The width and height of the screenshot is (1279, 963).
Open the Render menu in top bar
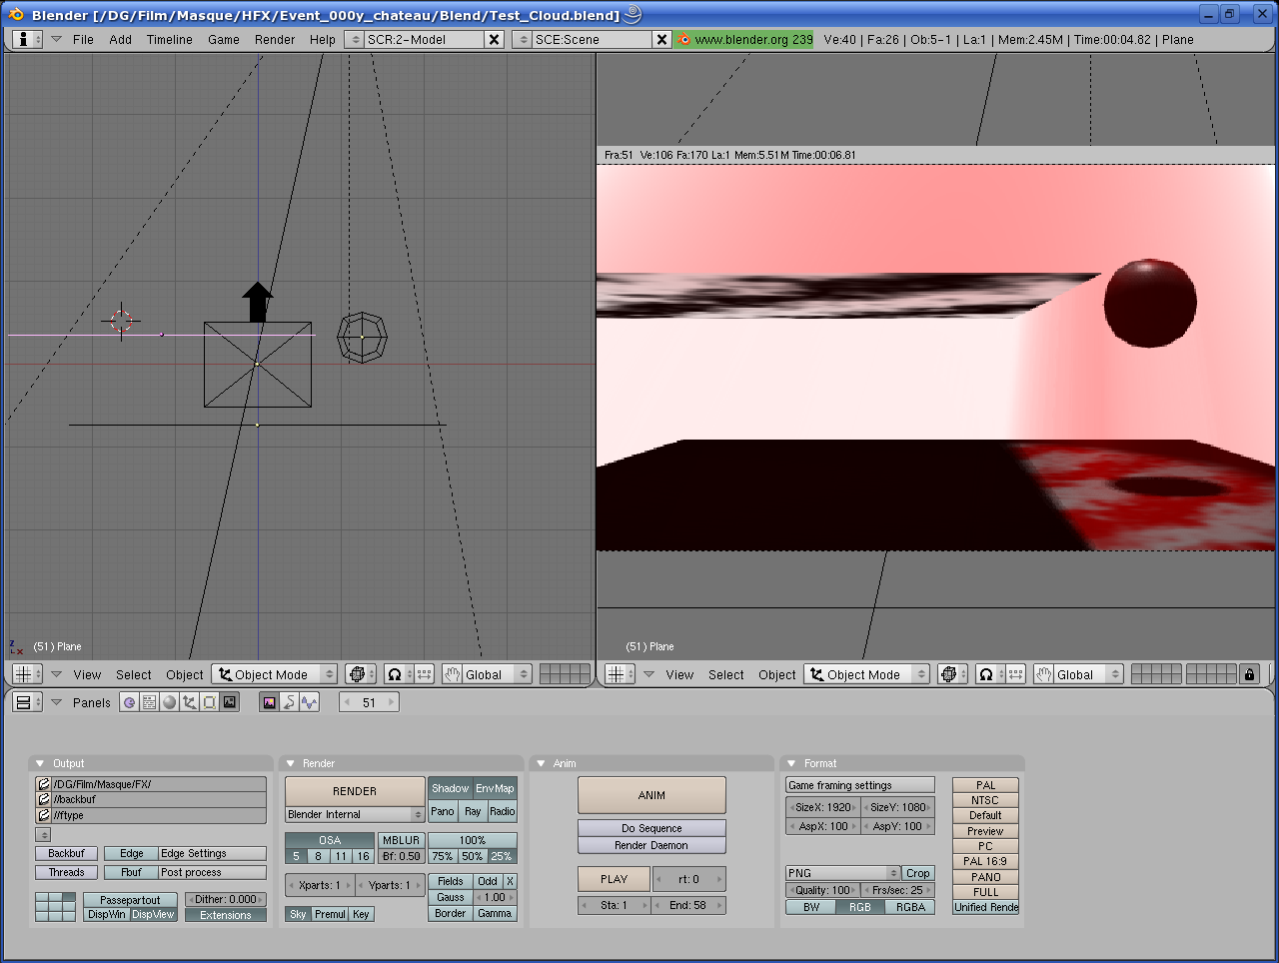(x=275, y=39)
